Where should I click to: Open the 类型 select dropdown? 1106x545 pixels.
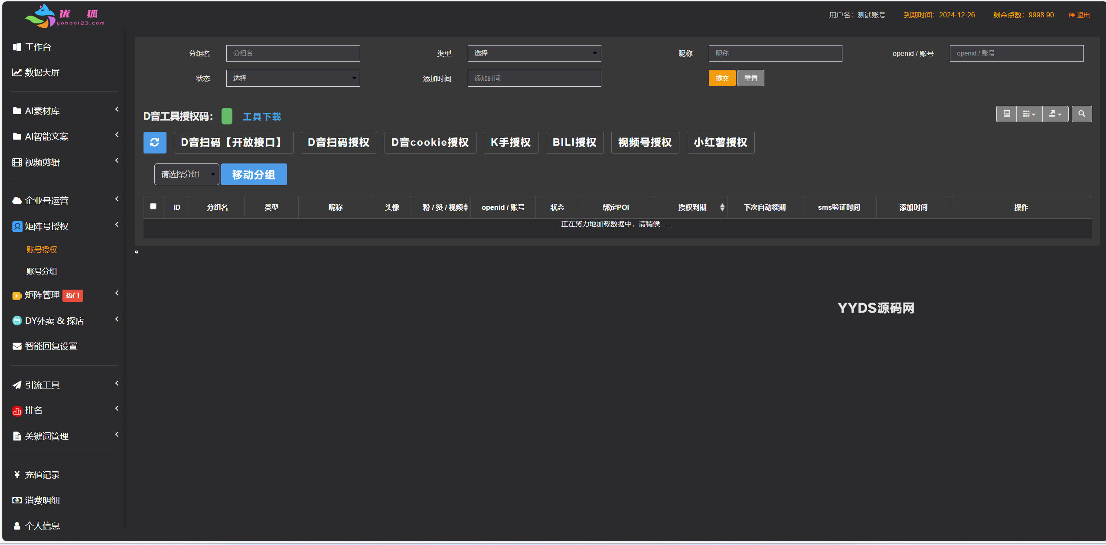534,53
